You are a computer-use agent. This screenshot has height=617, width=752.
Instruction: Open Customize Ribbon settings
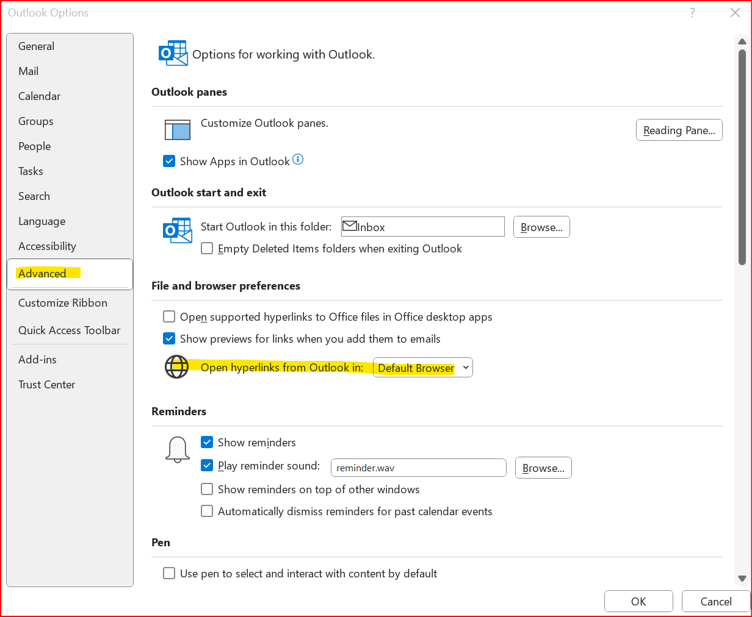tap(70, 303)
